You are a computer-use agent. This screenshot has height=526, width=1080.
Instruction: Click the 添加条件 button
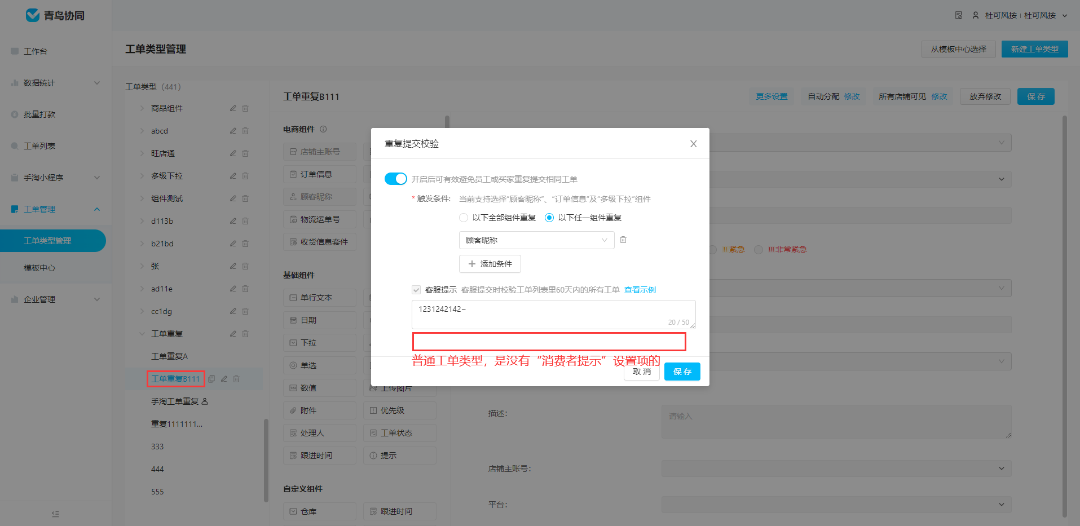coord(490,264)
